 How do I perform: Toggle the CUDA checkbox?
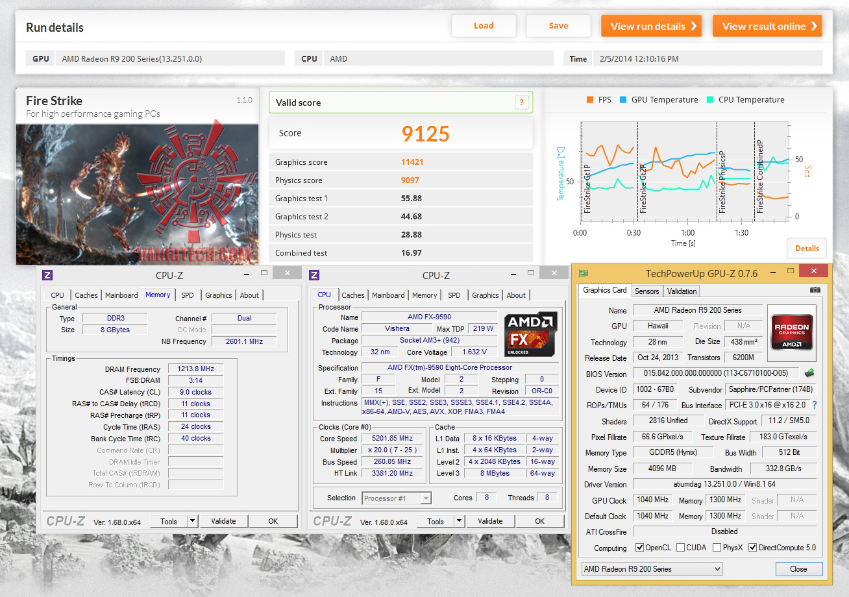click(x=680, y=548)
